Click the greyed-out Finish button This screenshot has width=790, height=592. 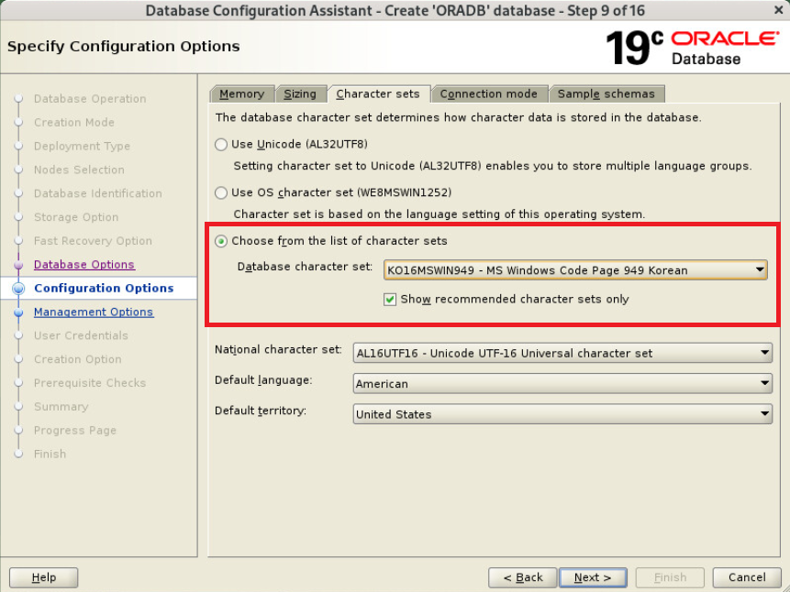[x=670, y=577]
